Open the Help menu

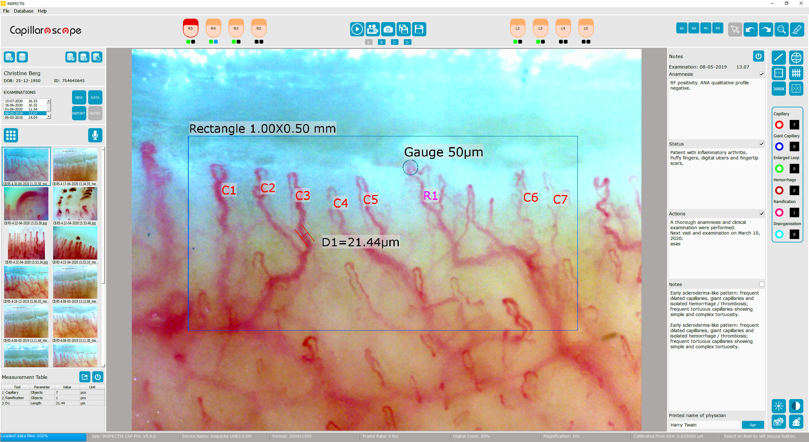click(42, 11)
